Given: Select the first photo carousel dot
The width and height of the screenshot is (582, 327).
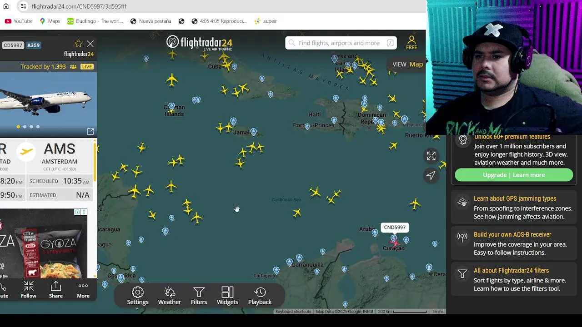Looking at the screenshot, I should (18, 127).
